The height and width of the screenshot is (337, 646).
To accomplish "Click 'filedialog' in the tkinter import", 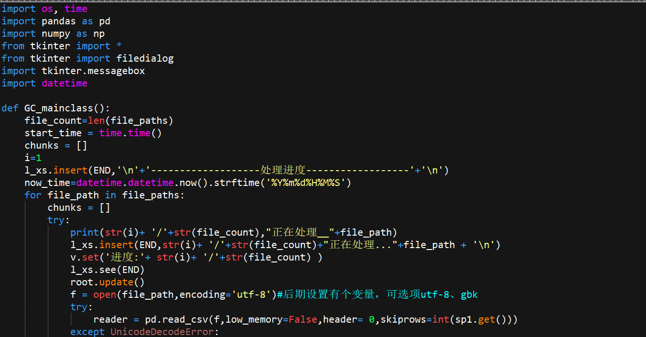I will point(145,58).
